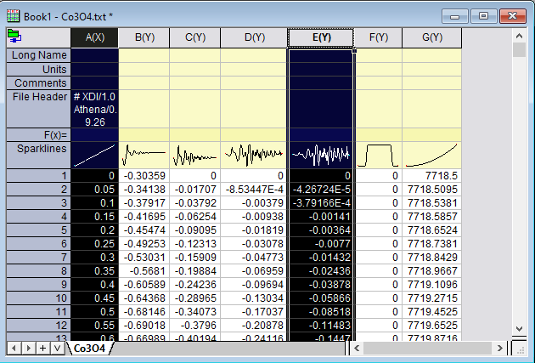Click the Long Name cell of column B

pyautogui.click(x=144, y=55)
